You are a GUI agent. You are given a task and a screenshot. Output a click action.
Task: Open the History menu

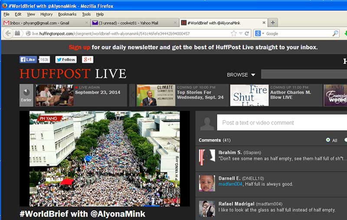coord(46,14)
